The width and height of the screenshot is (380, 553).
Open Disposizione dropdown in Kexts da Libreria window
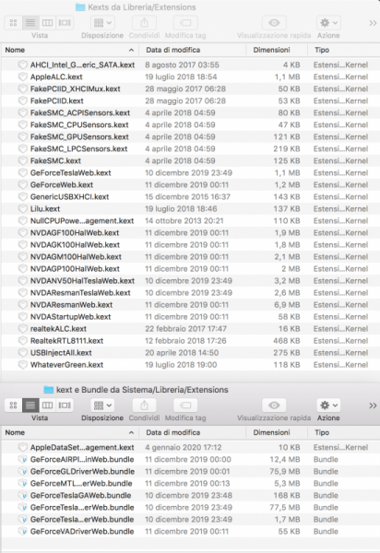pos(102,23)
